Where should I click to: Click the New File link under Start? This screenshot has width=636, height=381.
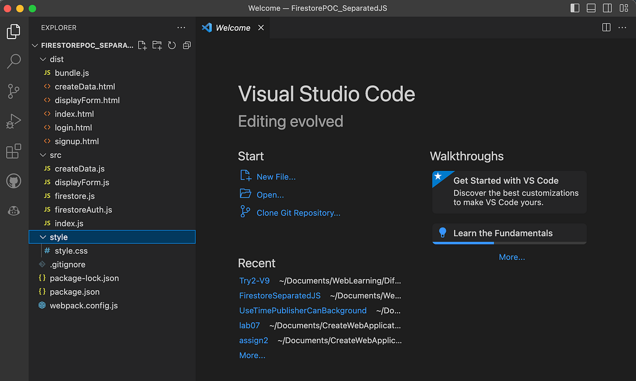pos(276,176)
